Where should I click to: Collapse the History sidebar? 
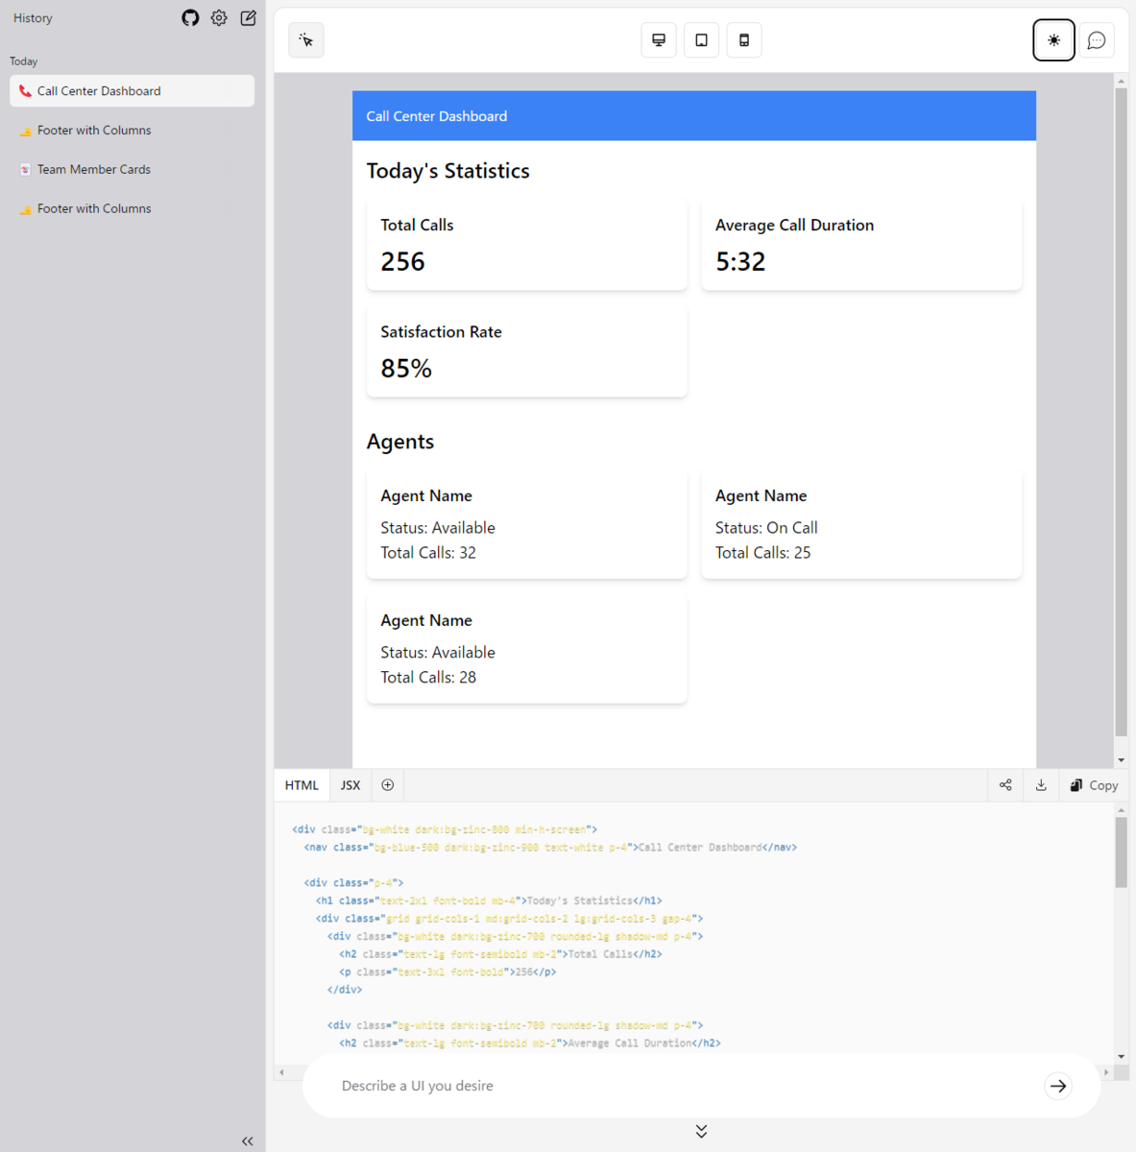coord(247,1140)
